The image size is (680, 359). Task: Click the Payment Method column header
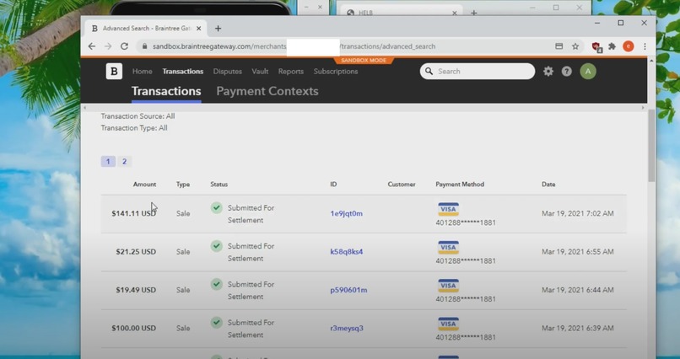[x=460, y=185]
